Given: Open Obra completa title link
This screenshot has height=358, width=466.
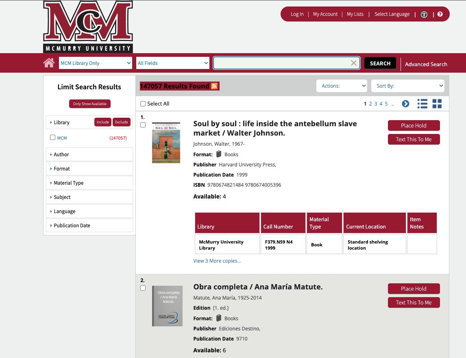Looking at the screenshot, I should 258,287.
